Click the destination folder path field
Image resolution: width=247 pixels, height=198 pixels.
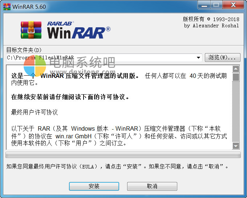pyautogui.click(x=104, y=58)
